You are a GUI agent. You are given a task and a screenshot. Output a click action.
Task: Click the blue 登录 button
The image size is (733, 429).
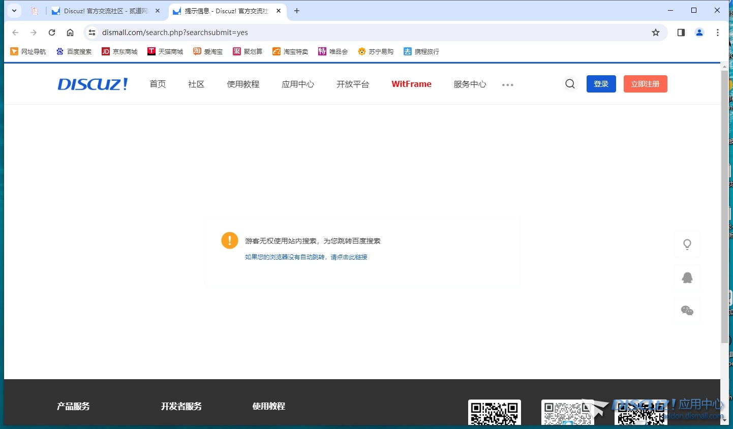(601, 84)
